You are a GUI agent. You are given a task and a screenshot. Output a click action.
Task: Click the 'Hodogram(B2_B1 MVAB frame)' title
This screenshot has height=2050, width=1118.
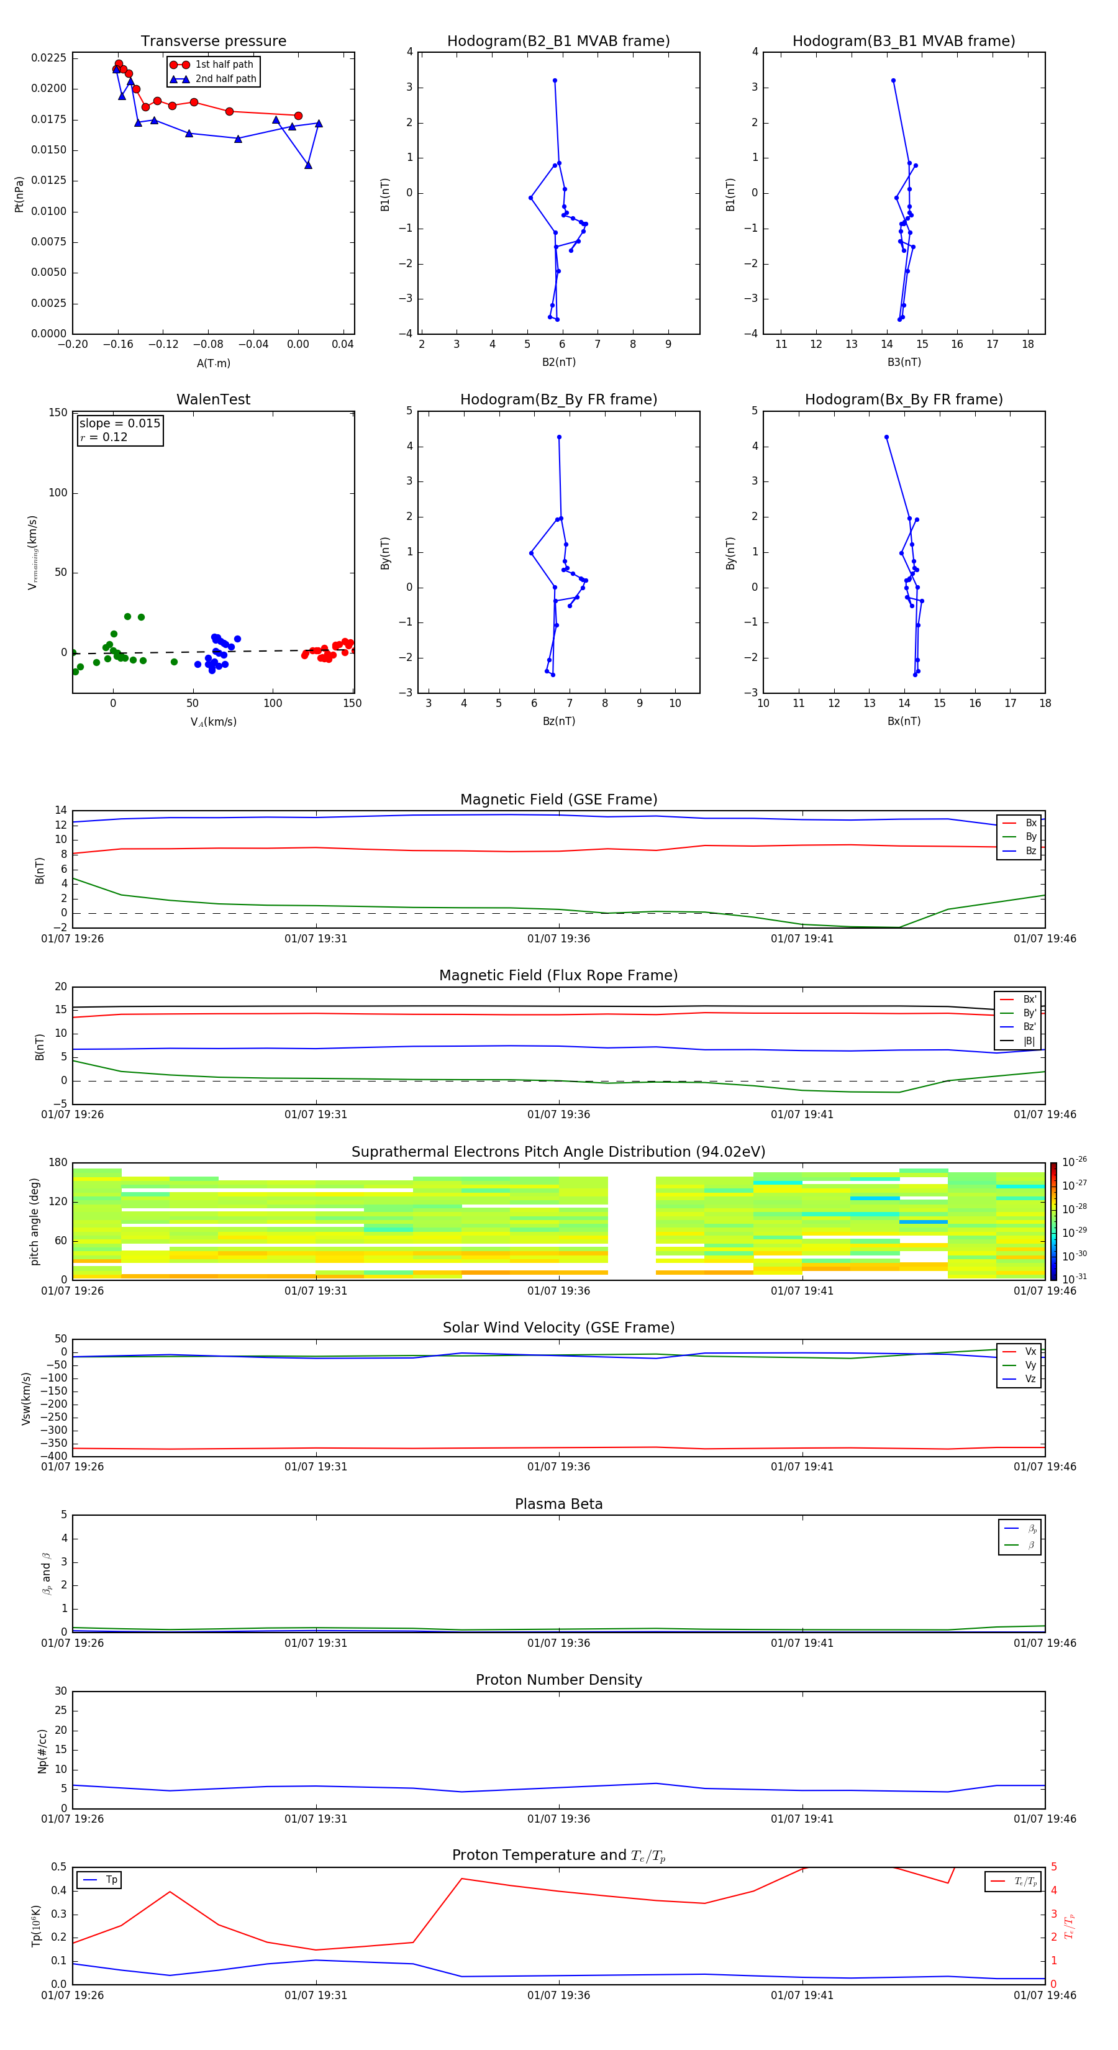[558, 40]
